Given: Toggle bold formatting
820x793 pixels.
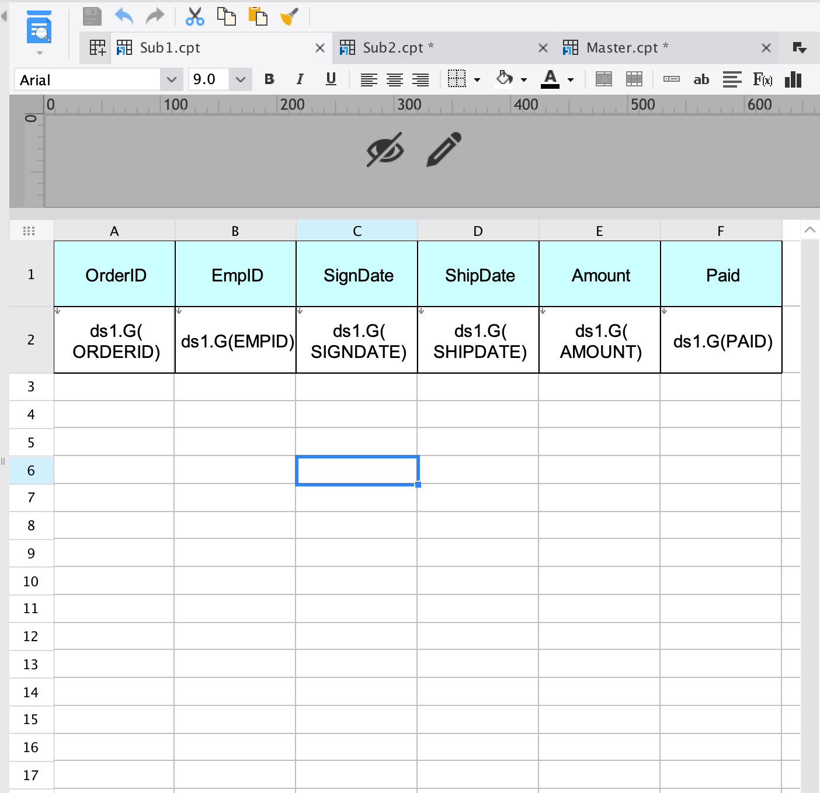Looking at the screenshot, I should click(269, 79).
